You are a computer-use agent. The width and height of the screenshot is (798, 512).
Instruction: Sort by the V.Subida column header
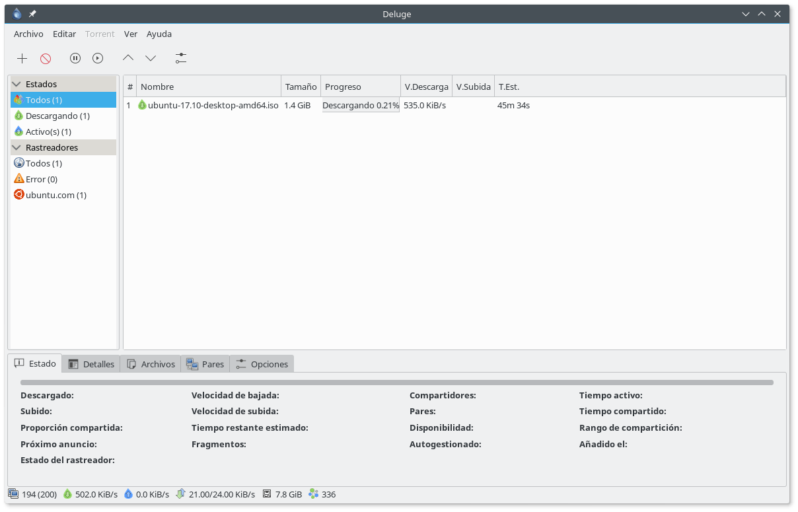473,87
